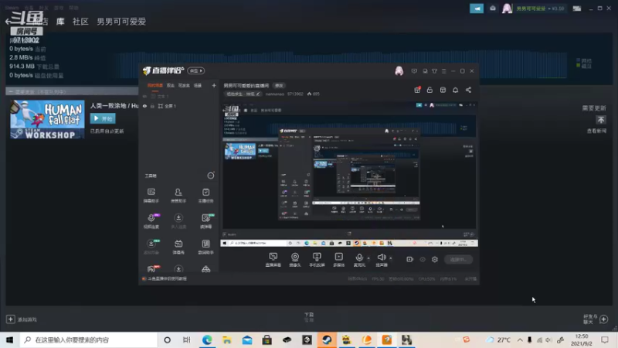
Task: Open 男男可可爱爱 profile tab in Steam
Action: click(121, 22)
